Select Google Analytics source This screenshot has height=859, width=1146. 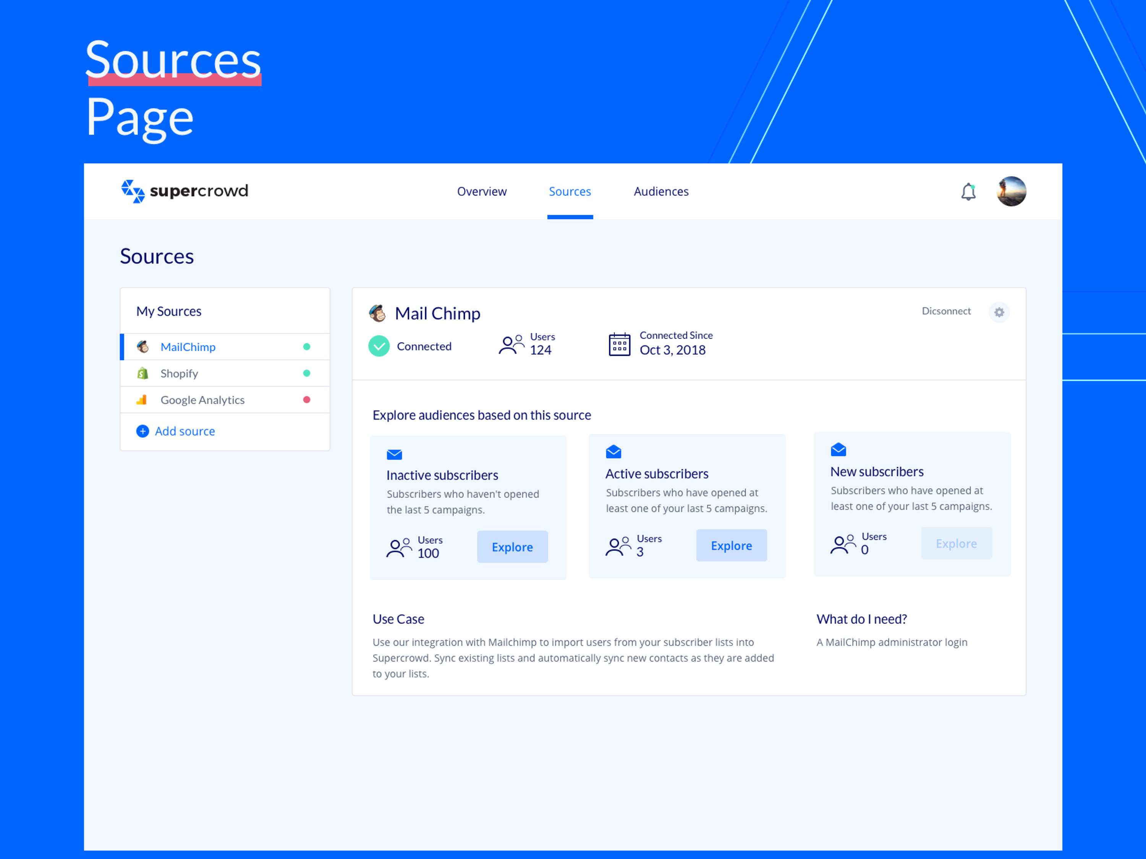[225, 400]
